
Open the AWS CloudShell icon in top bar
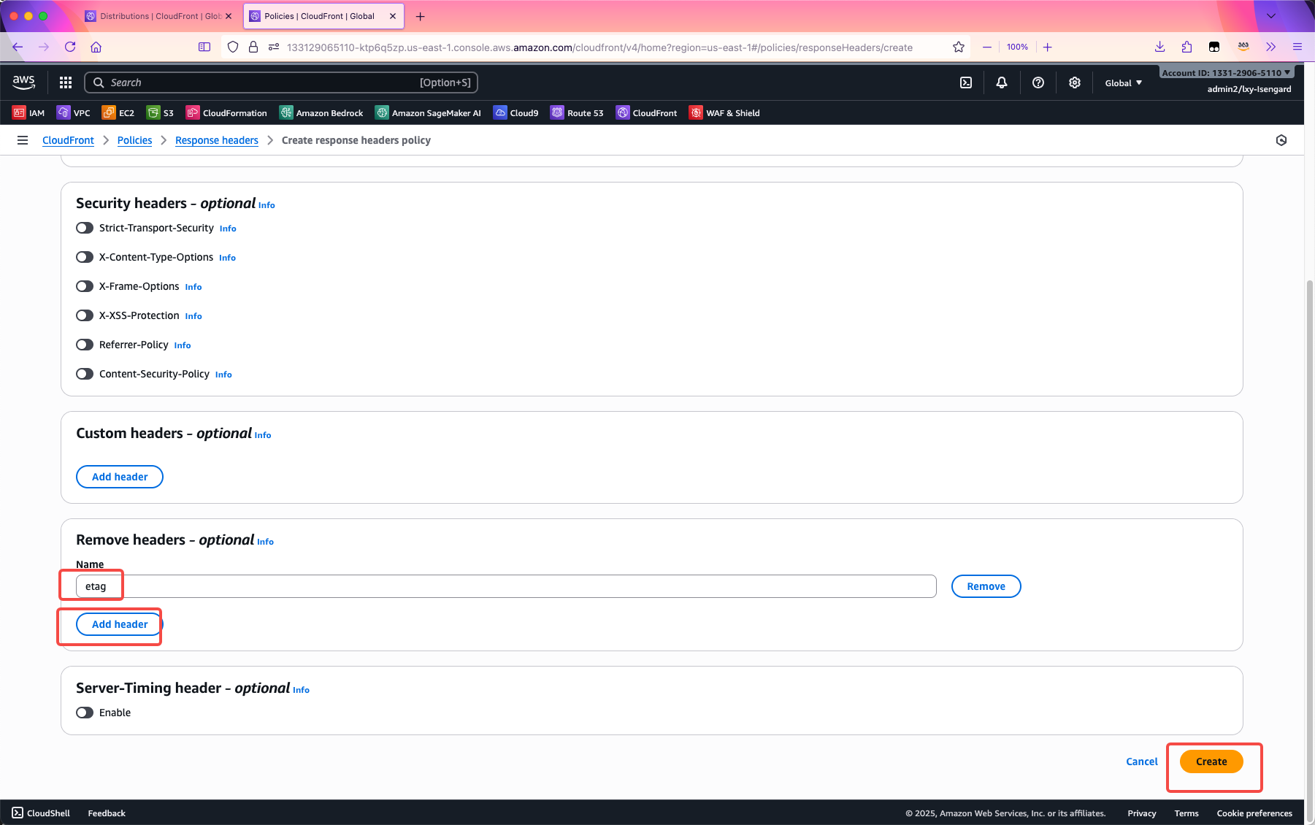(x=965, y=82)
